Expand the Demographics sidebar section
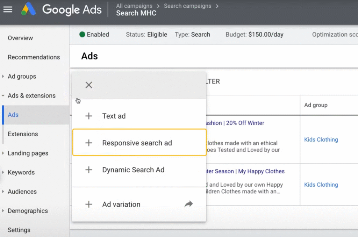The image size is (358, 237). coord(3,211)
